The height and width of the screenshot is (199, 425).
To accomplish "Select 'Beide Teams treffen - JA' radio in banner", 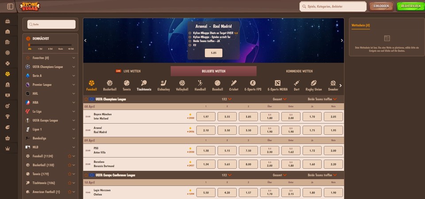I will click(190, 41).
